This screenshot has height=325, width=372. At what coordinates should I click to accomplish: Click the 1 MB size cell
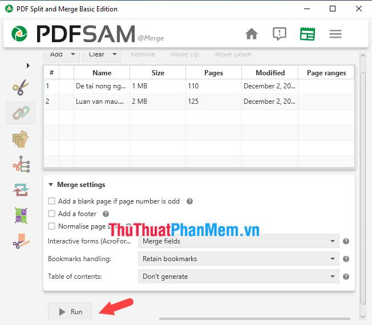tap(158, 86)
